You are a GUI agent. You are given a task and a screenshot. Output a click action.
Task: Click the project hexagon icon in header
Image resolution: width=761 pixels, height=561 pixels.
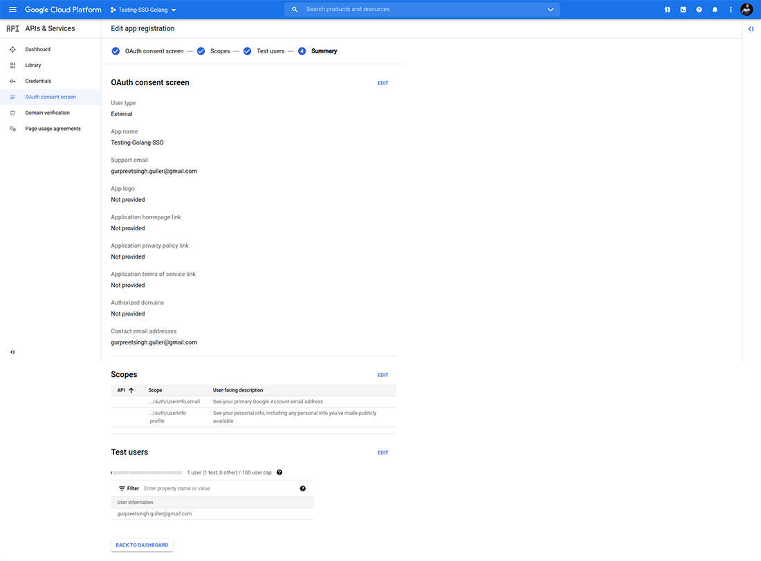(113, 10)
